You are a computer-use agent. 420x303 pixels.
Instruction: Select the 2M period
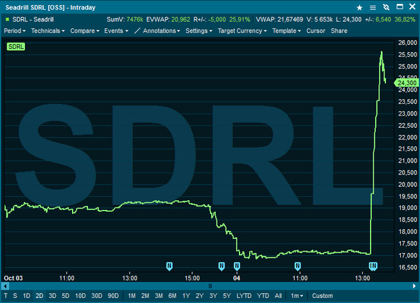tap(145, 296)
